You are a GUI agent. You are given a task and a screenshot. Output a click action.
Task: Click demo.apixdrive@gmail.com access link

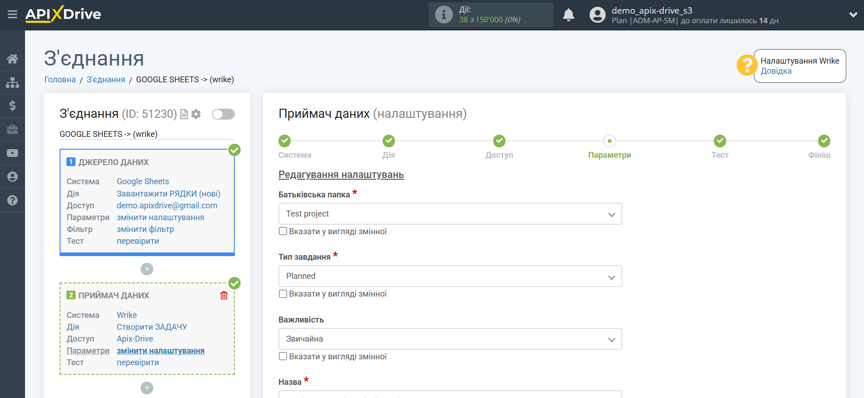coord(167,206)
